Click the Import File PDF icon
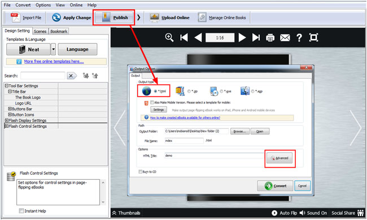Screen dimensions: 367x220 pos(16,18)
